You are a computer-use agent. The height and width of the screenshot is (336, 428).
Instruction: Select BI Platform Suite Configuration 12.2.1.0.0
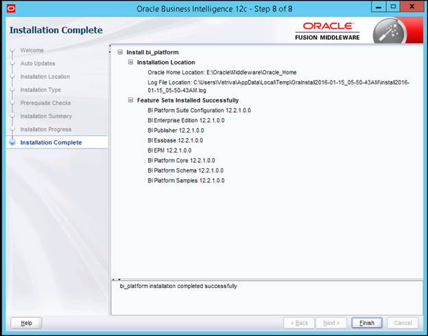tap(199, 110)
